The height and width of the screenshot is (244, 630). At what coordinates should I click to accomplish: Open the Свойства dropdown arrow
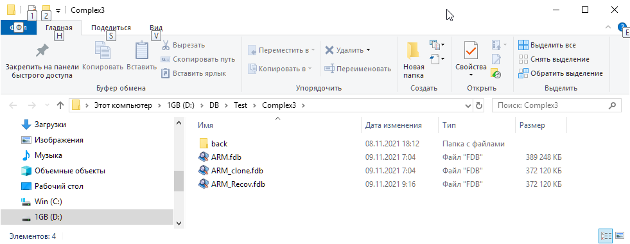point(471,75)
